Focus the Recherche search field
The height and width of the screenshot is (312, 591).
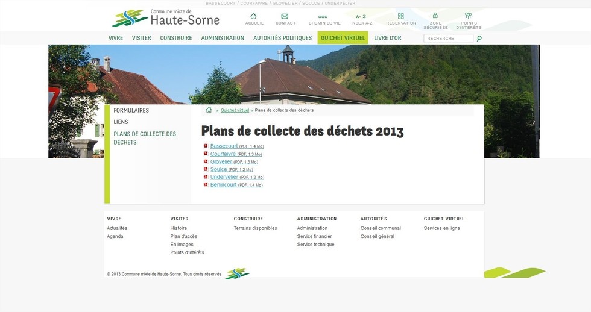click(x=448, y=39)
